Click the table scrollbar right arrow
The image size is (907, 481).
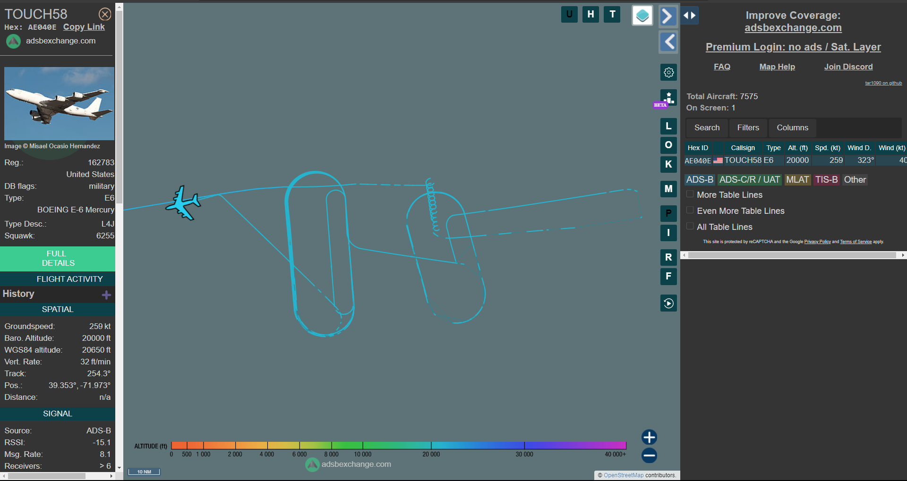903,255
